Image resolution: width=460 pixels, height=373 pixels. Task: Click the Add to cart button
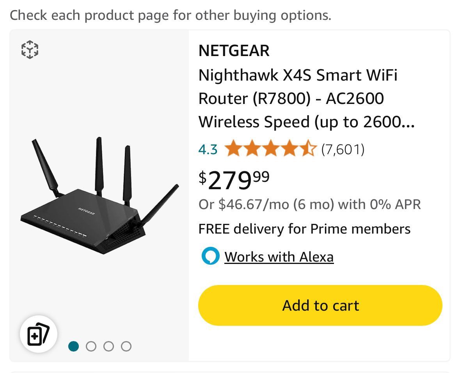tap(320, 305)
